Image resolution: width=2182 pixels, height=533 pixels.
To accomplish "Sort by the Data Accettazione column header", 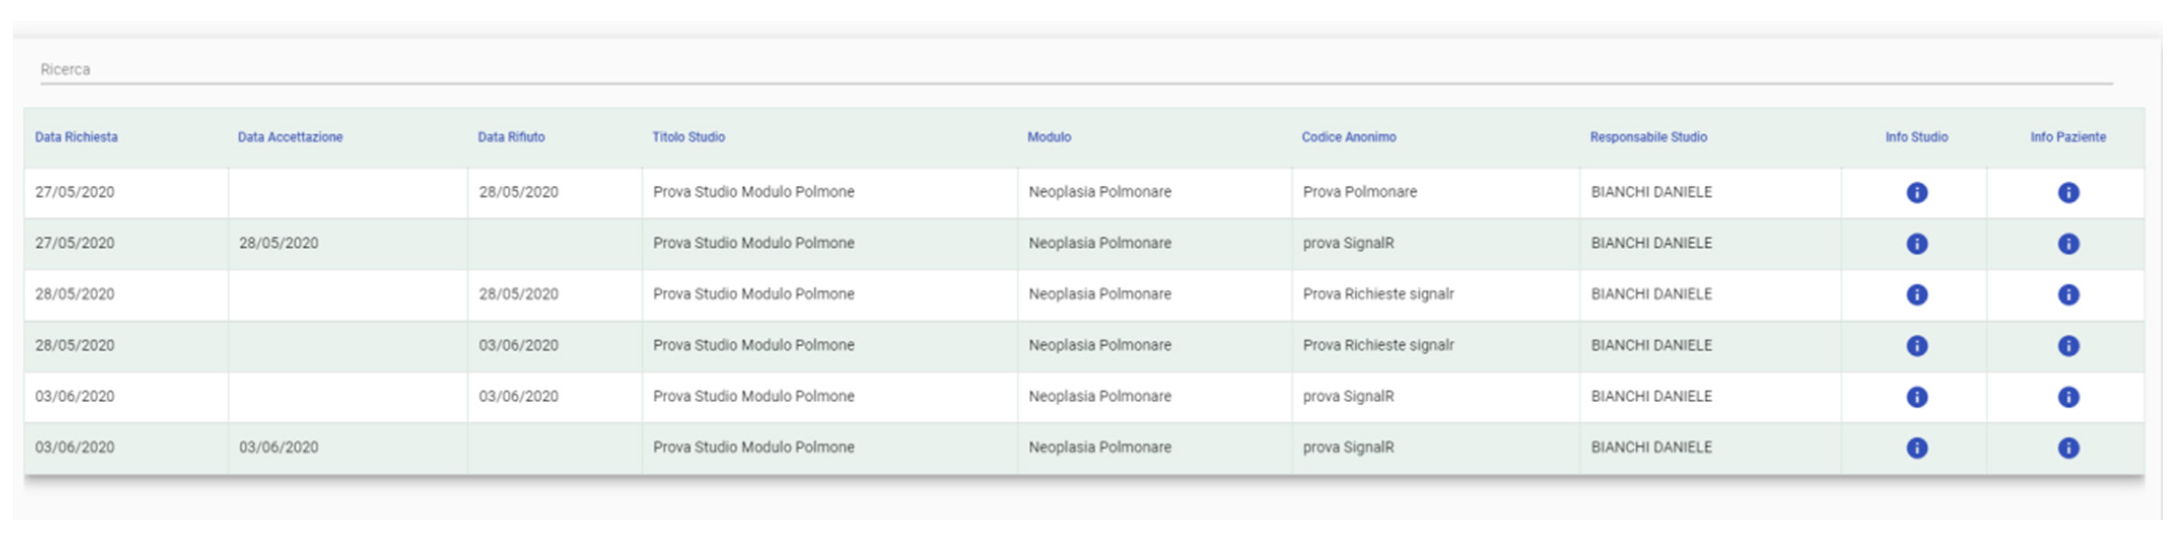I will [290, 137].
